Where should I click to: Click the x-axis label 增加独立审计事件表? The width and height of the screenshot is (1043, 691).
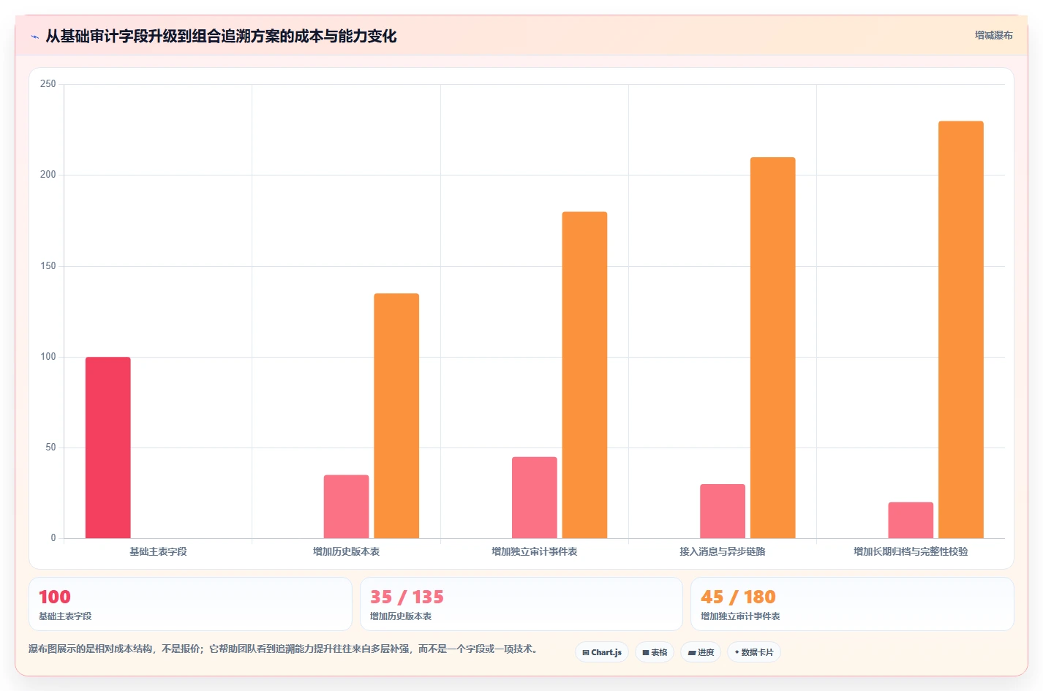535,551
